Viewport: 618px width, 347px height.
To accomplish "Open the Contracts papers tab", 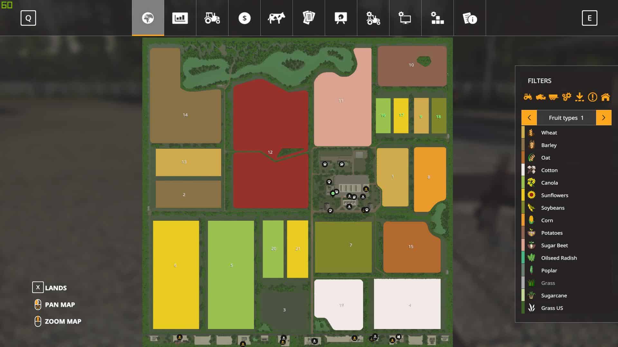I will (309, 18).
